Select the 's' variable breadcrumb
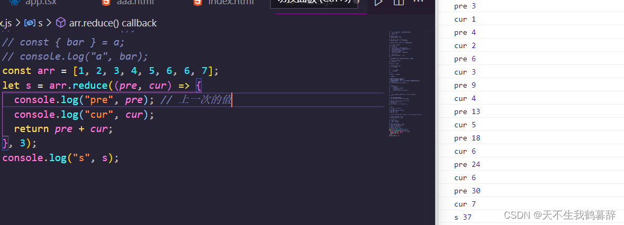The image size is (624, 225). [x=40, y=23]
